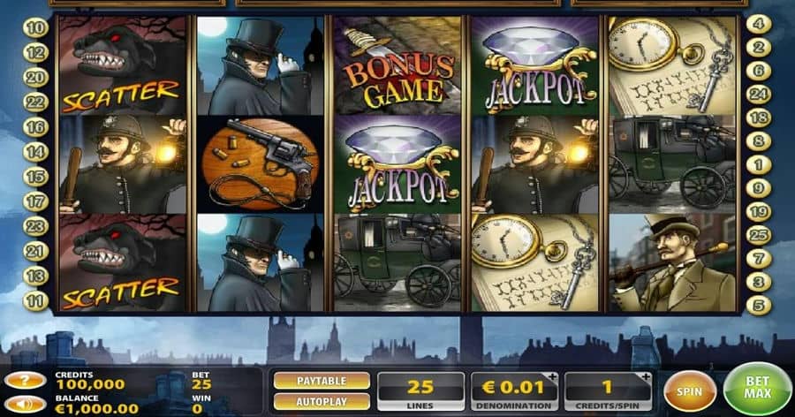The width and height of the screenshot is (795, 417).
Task: Click the Bonus Game symbol
Action: click(398, 65)
